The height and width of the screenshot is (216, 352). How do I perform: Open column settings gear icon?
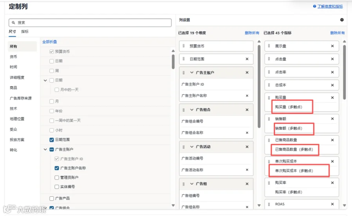click(342, 20)
